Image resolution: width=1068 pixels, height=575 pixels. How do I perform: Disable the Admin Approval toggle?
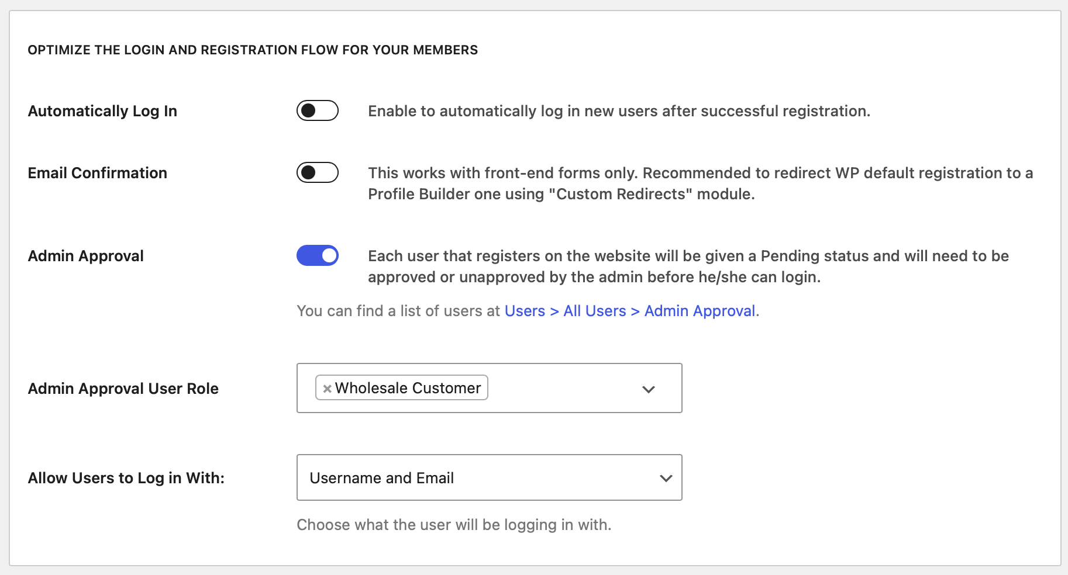coord(318,255)
